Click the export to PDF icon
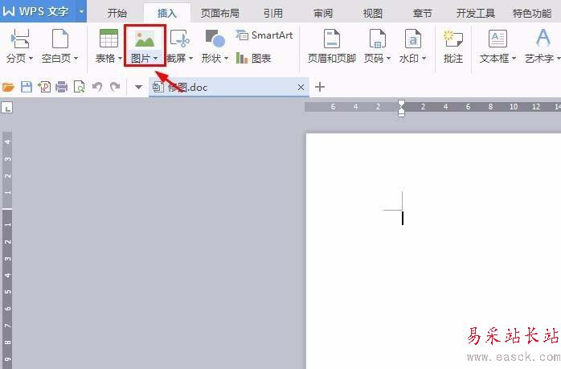Image resolution: width=561 pixels, height=369 pixels. coord(44,87)
